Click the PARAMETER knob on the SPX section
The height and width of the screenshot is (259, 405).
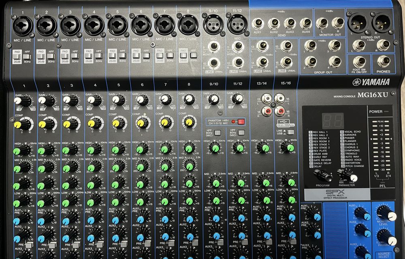pos(348,175)
